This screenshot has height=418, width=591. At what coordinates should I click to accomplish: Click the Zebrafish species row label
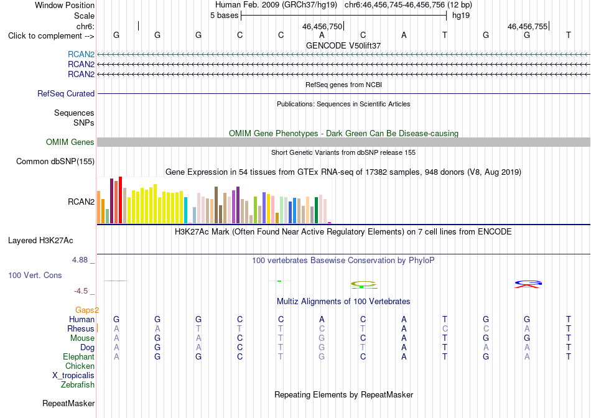[x=78, y=385]
